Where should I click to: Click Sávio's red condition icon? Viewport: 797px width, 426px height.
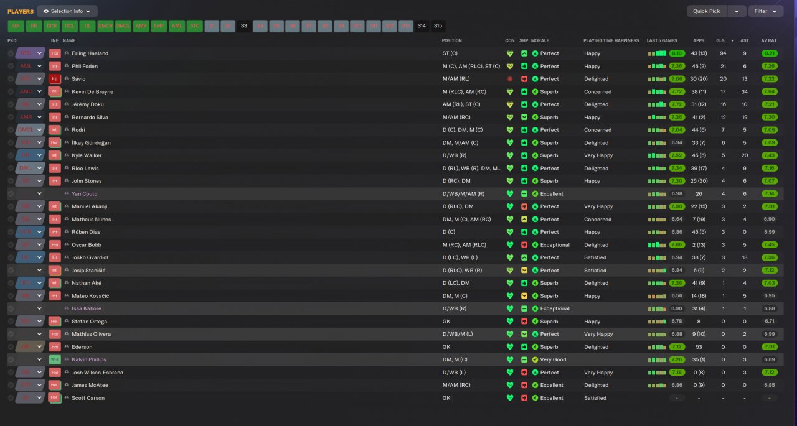510,79
